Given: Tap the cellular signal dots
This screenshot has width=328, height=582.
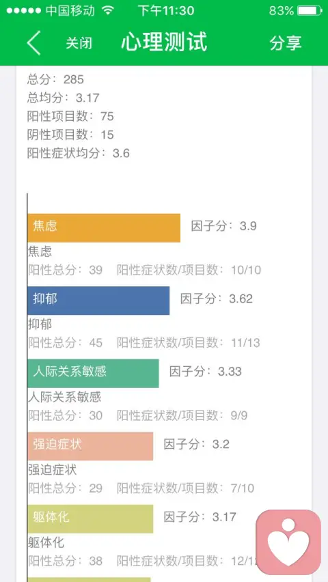Looking at the screenshot, I should (x=24, y=10).
